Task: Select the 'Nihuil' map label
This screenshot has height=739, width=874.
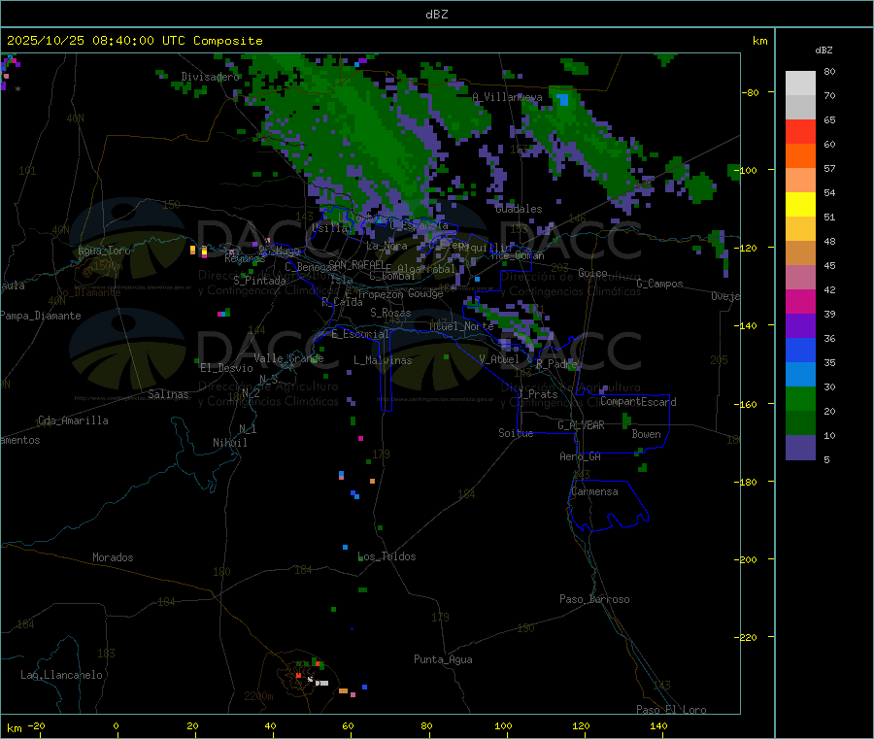Action: pos(230,443)
